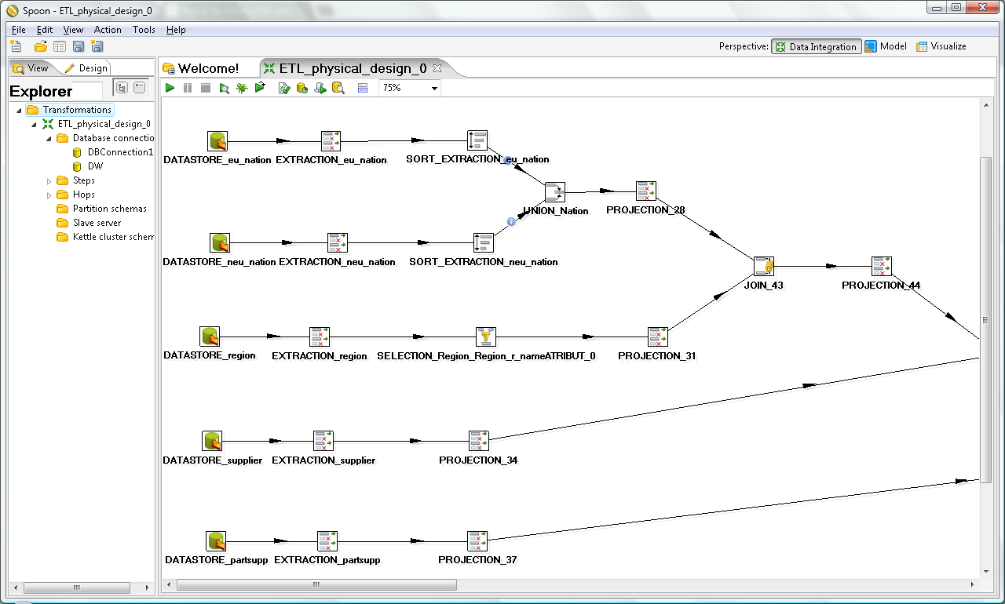
Task: Click the JOIN_43 step icon
Action: 764,267
